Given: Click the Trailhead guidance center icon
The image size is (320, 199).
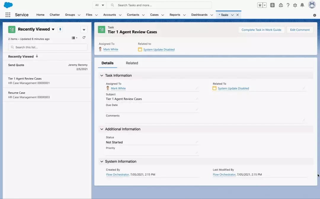Looking at the screenshot, I should pos(281,5).
